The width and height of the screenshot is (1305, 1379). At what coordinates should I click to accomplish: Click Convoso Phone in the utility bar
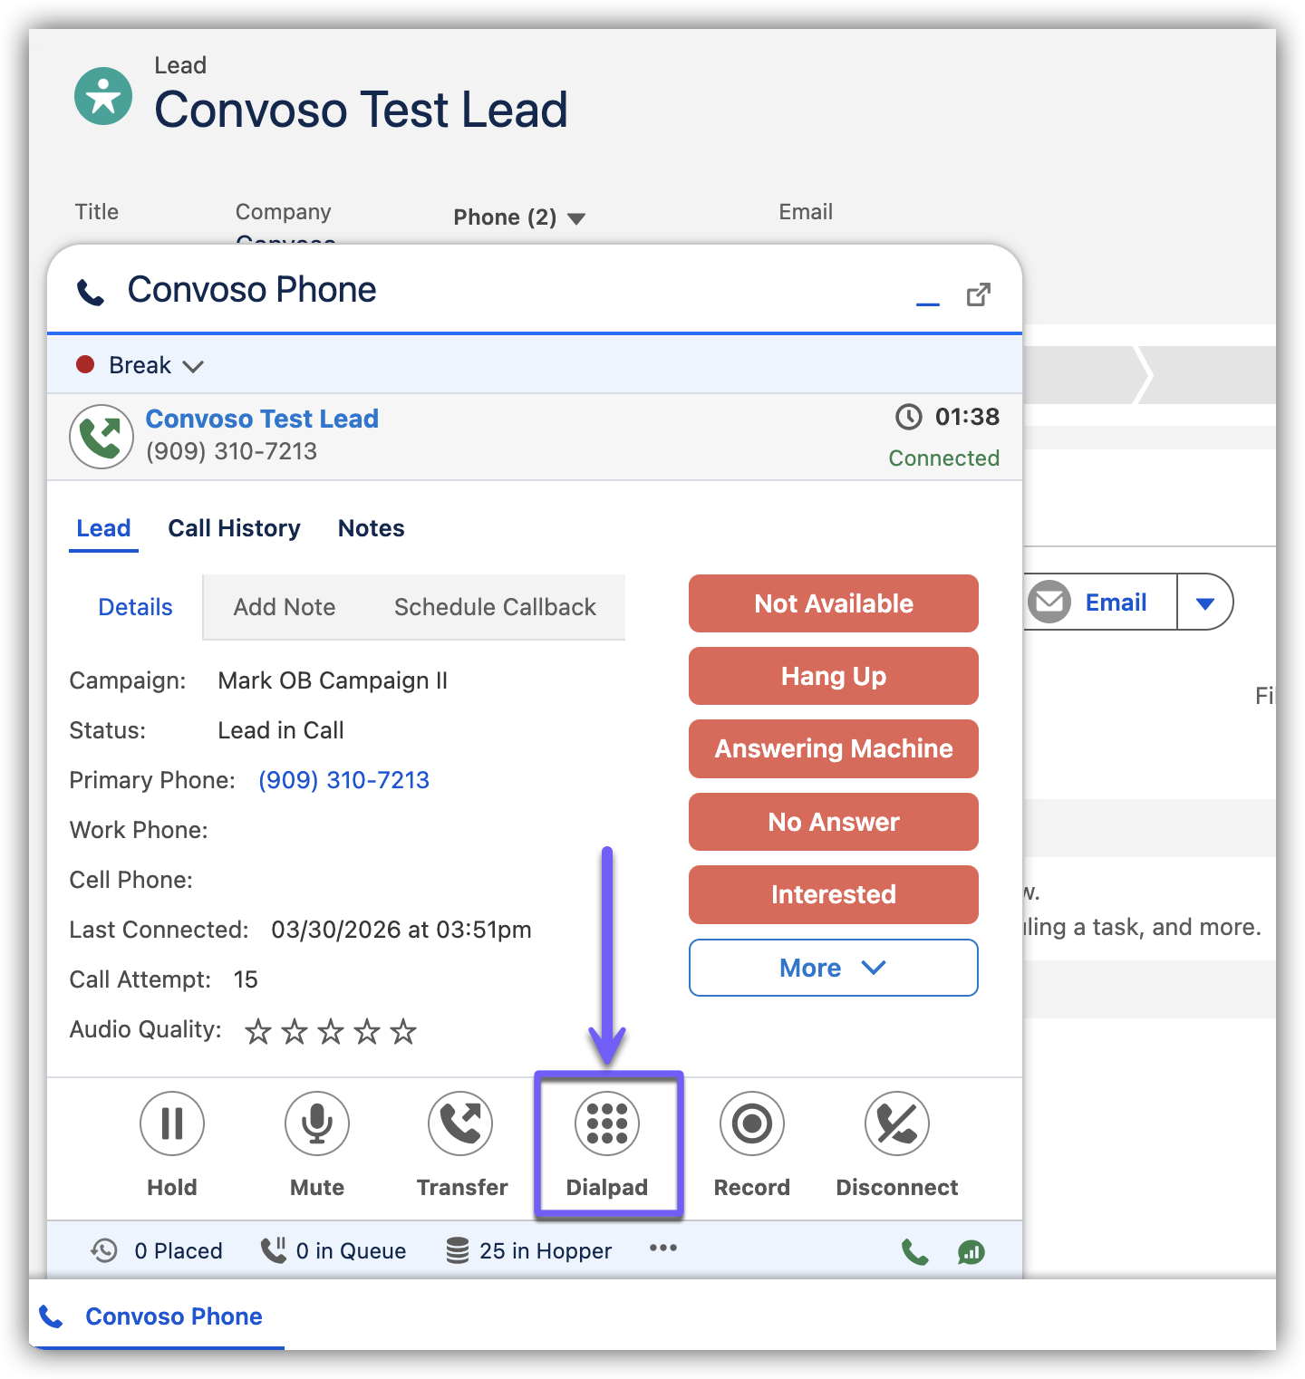click(173, 1316)
